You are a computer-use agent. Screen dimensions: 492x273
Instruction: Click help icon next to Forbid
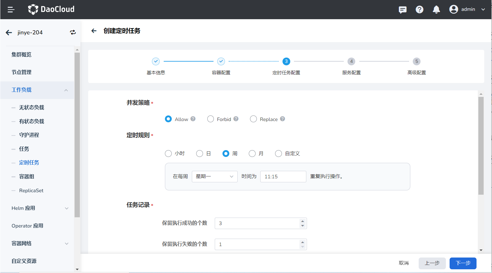coord(236,119)
